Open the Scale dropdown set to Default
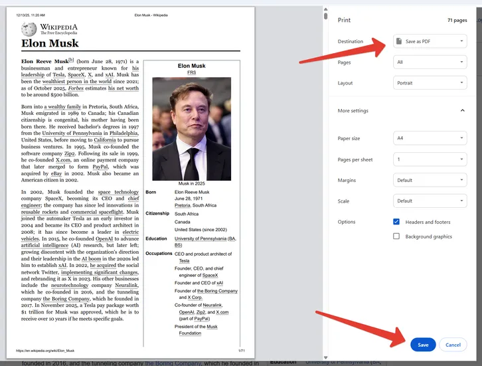The width and height of the screenshot is (482, 366). pos(430,201)
